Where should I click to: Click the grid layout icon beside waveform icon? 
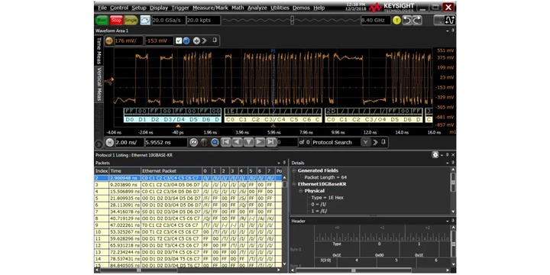(x=438, y=21)
